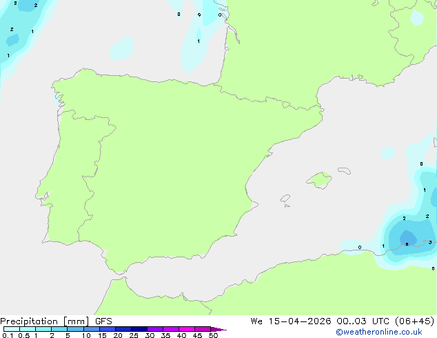
Task: Click the '15' legend scale label
Action: click(x=102, y=335)
